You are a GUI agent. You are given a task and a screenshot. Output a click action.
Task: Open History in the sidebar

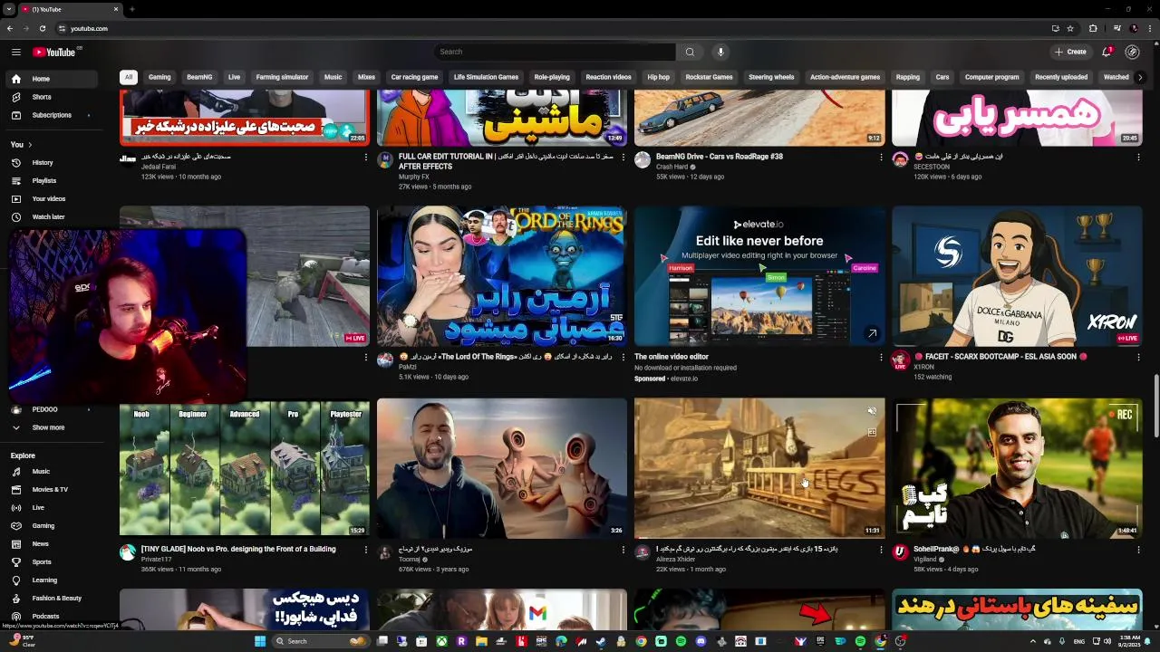coord(53,163)
